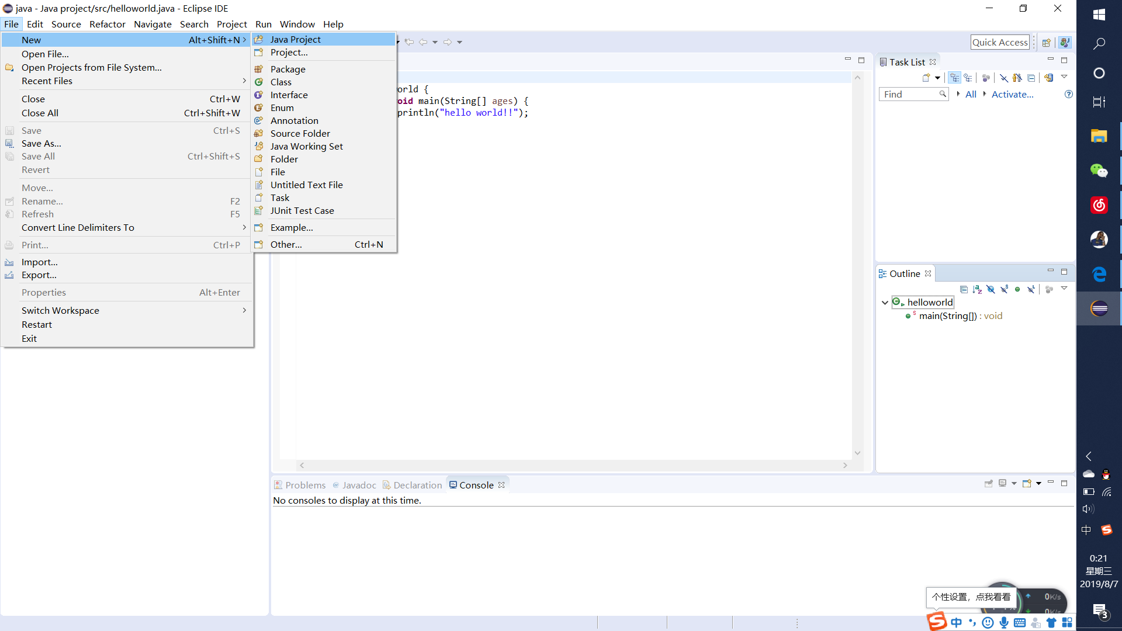The image size is (1122, 631).
Task: Choose Package from New submenu
Action: click(324, 69)
